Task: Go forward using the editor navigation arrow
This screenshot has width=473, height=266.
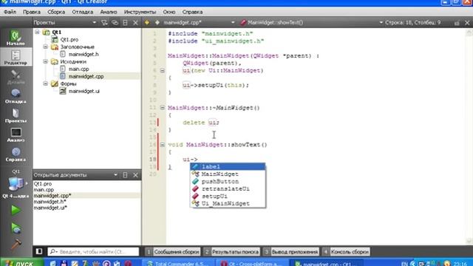Action: pos(157,23)
